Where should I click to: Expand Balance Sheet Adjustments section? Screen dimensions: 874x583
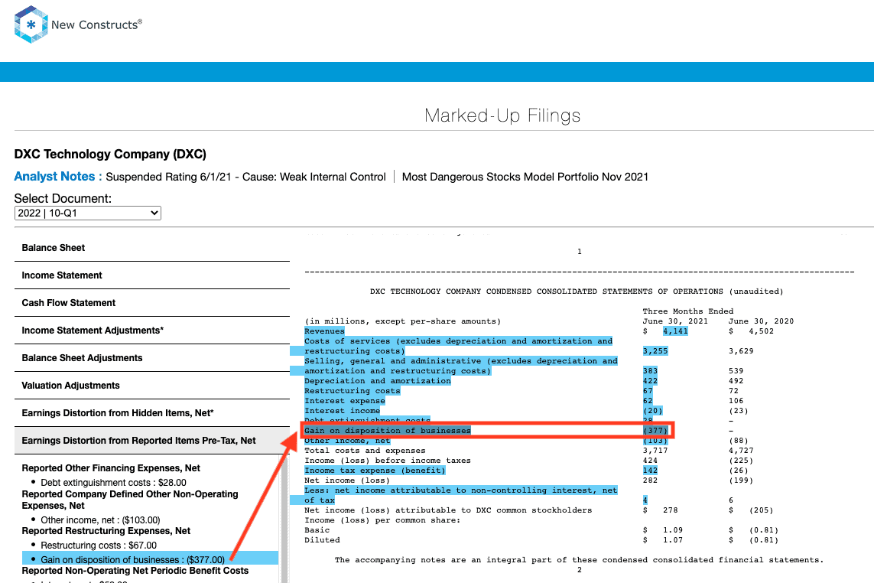pos(151,358)
